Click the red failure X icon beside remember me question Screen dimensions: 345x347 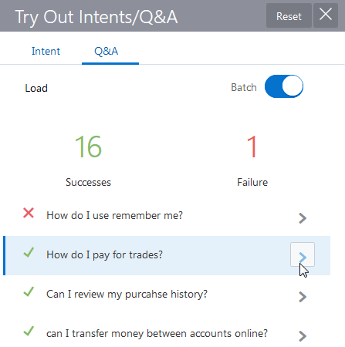pyautogui.click(x=29, y=213)
